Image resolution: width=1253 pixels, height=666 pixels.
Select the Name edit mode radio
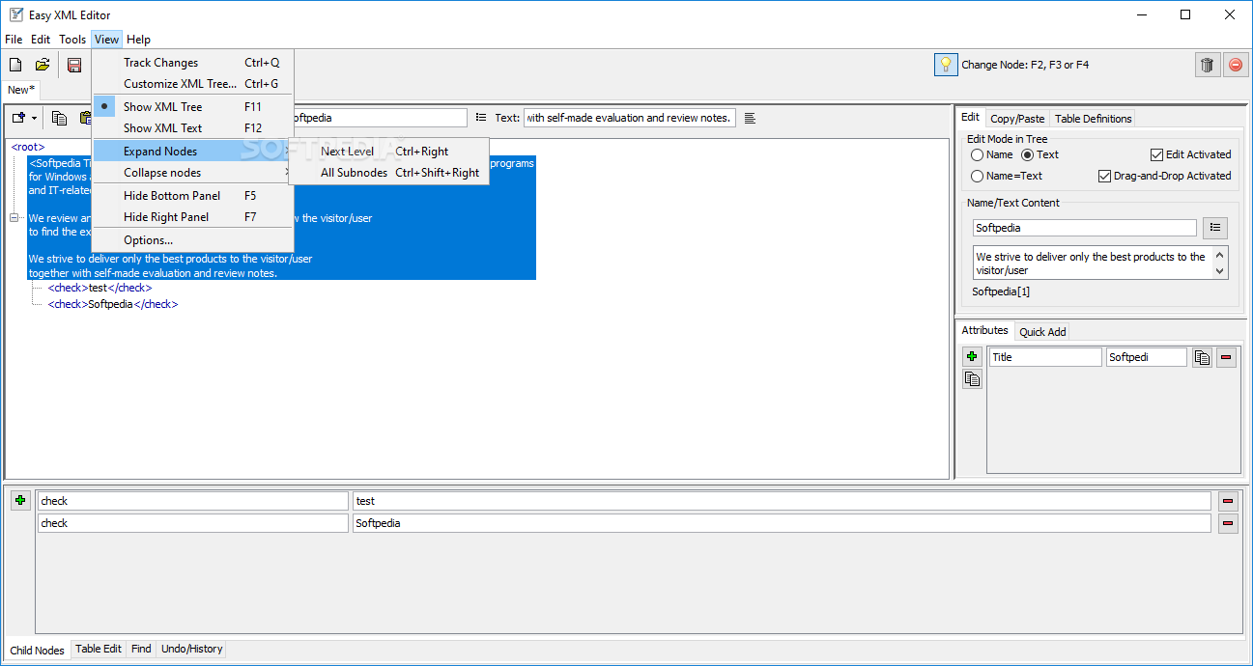(x=977, y=154)
